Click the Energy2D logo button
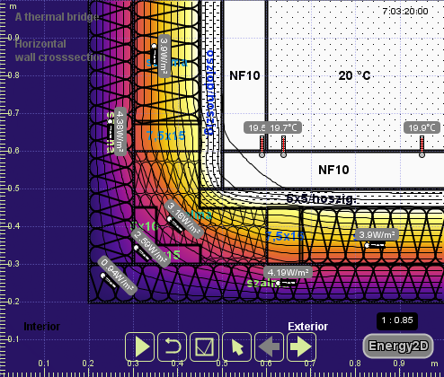Image resolution: width=444 pixels, height=377 pixels. [398, 346]
